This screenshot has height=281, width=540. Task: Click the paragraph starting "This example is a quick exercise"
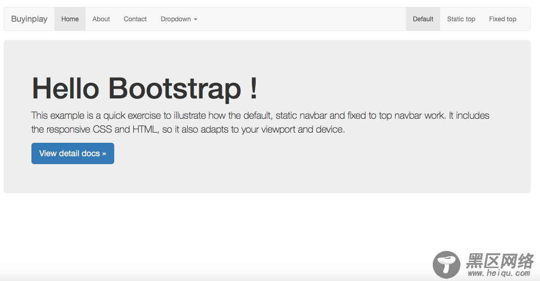click(x=260, y=122)
